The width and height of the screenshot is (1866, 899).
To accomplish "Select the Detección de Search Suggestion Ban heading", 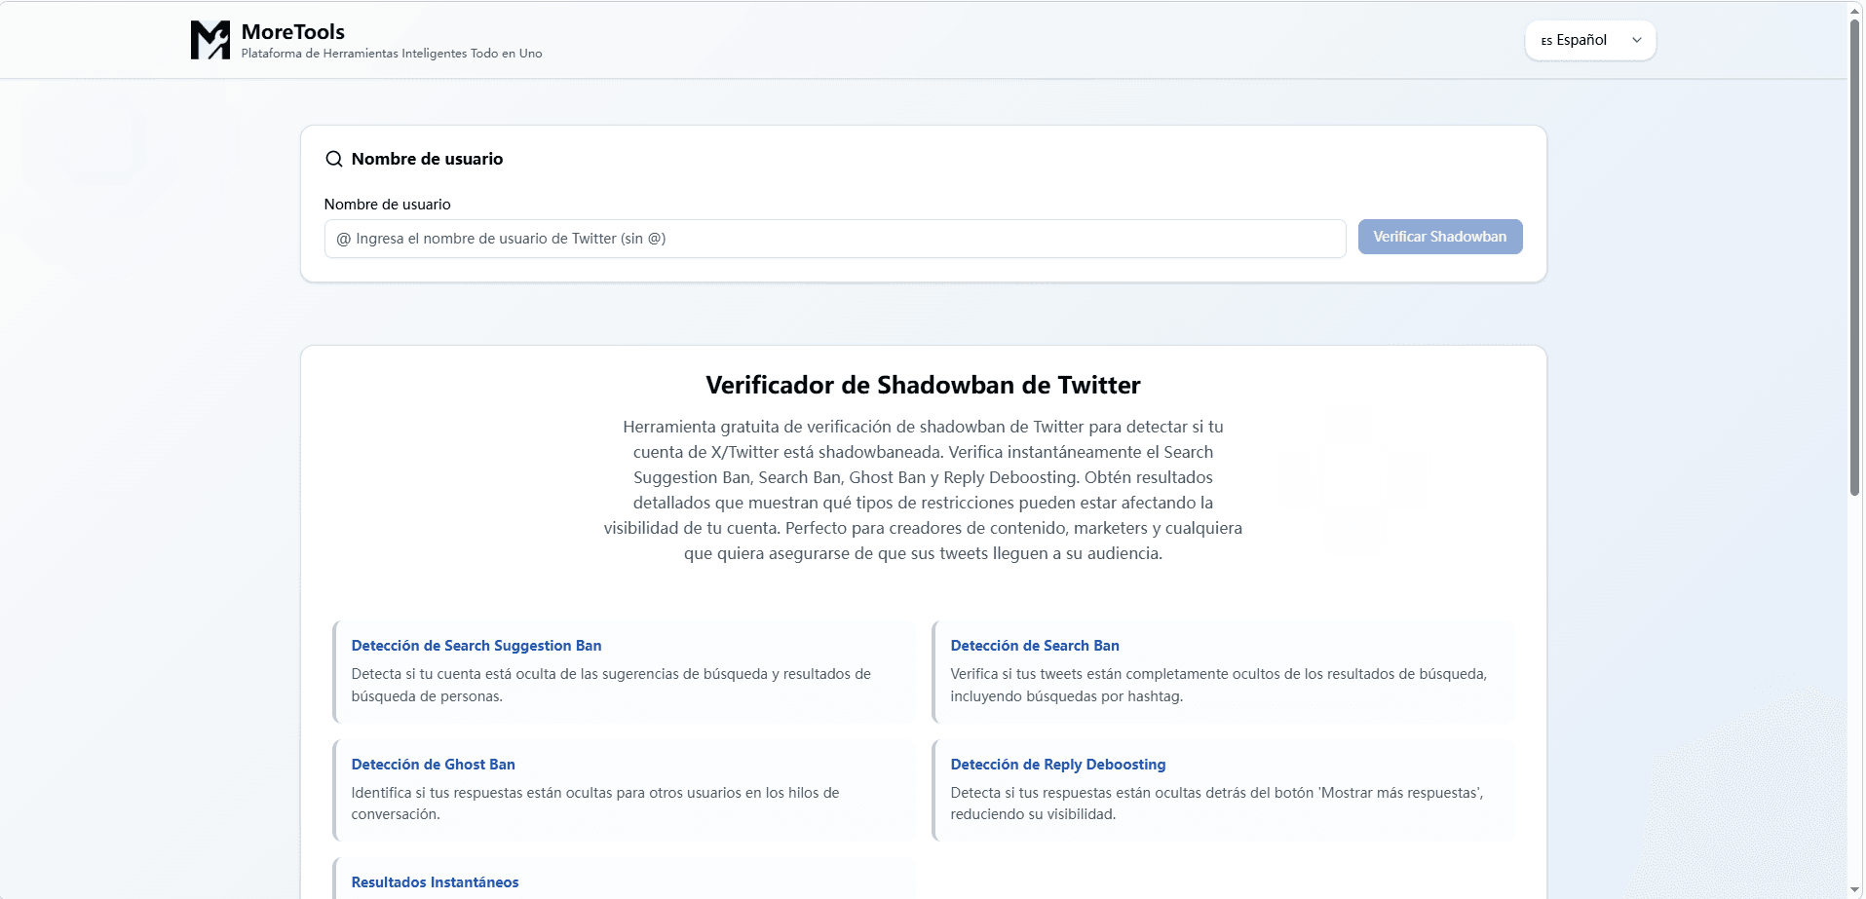I will pyautogui.click(x=476, y=646).
